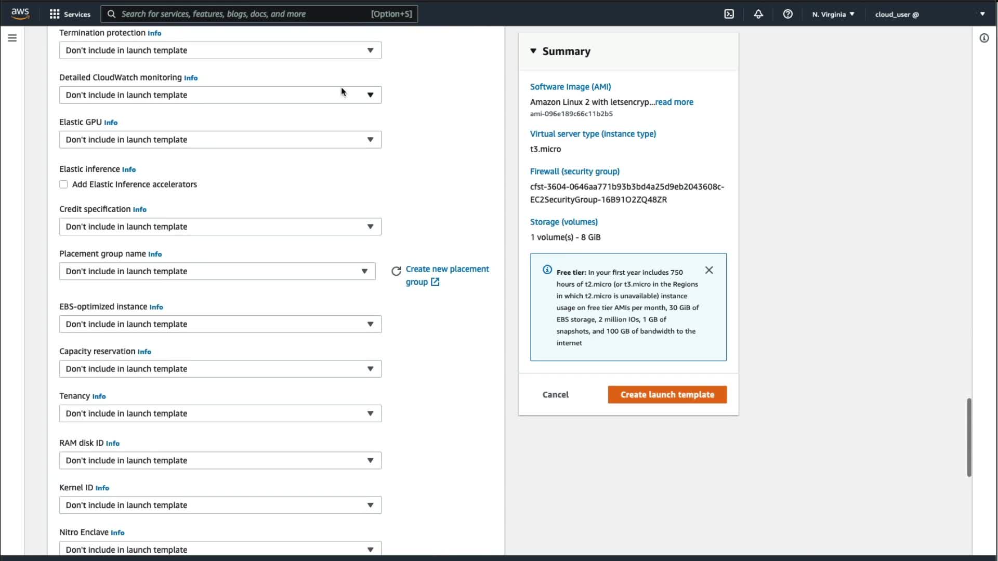
Task: Open the Termination protection dropdown
Action: (x=220, y=50)
